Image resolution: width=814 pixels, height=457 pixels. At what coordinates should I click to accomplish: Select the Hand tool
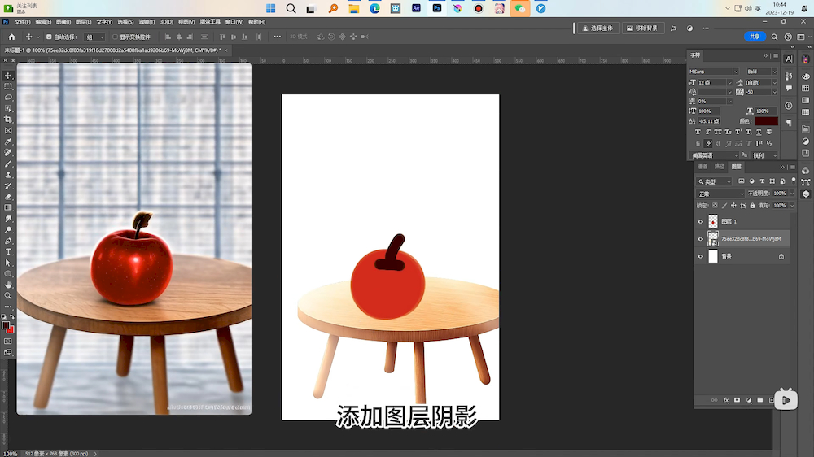(x=8, y=285)
